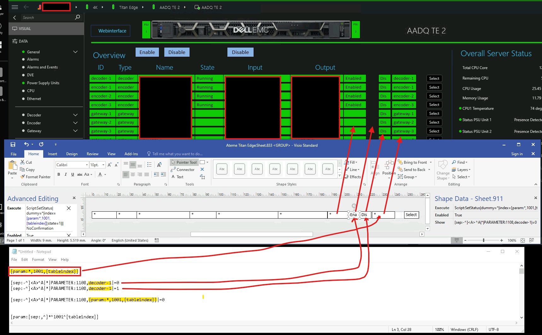Expand the General section chevron
The height and width of the screenshot is (335, 542).
point(75,52)
